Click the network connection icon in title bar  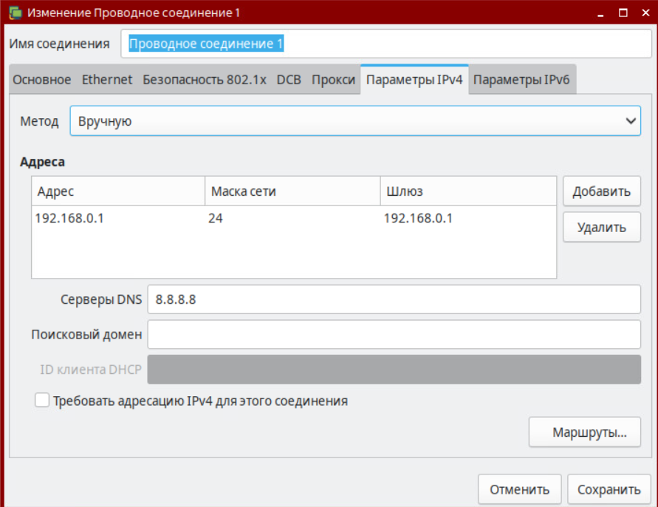click(15, 13)
